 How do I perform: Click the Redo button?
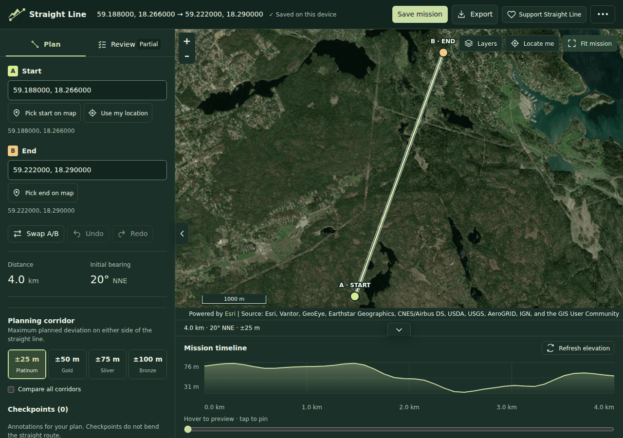[x=132, y=234]
